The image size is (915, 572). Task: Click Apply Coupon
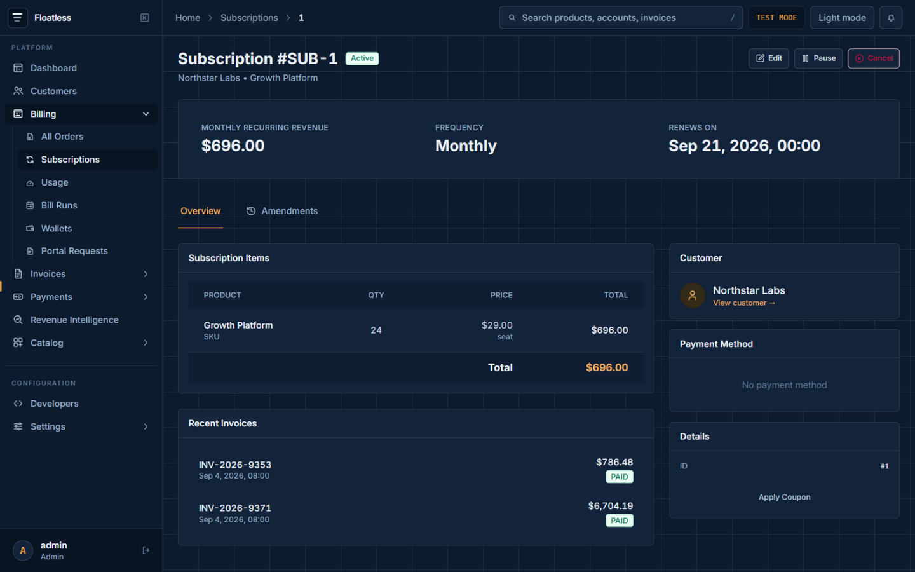pyautogui.click(x=784, y=497)
